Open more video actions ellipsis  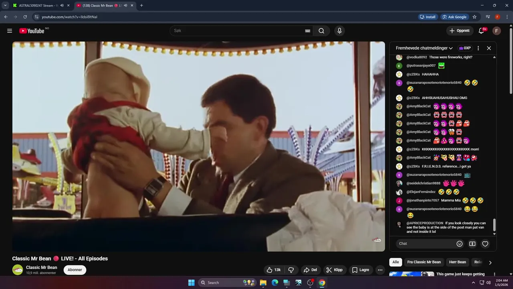coord(380,270)
